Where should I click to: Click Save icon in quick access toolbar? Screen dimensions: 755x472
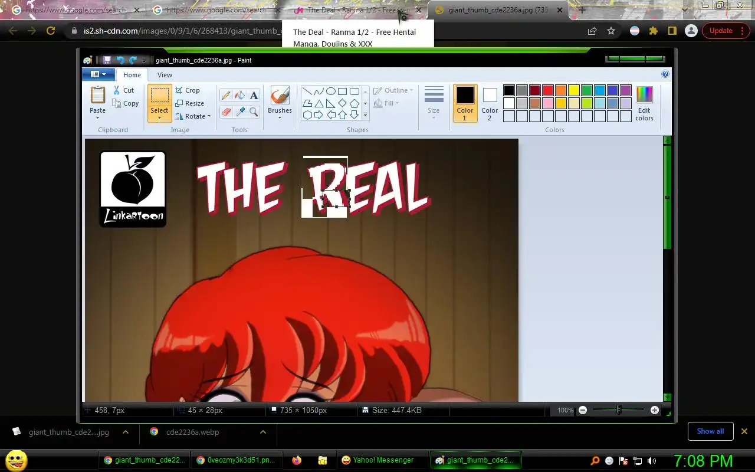(x=107, y=60)
